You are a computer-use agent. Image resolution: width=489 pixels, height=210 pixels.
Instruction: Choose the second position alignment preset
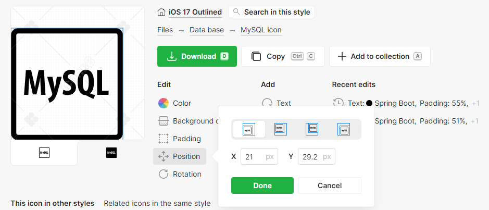click(x=281, y=129)
